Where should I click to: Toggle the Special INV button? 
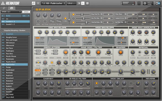(140, 52)
